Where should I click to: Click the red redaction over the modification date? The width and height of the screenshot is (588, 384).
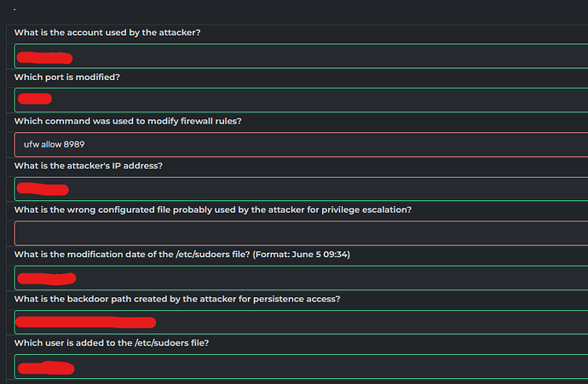click(x=47, y=278)
